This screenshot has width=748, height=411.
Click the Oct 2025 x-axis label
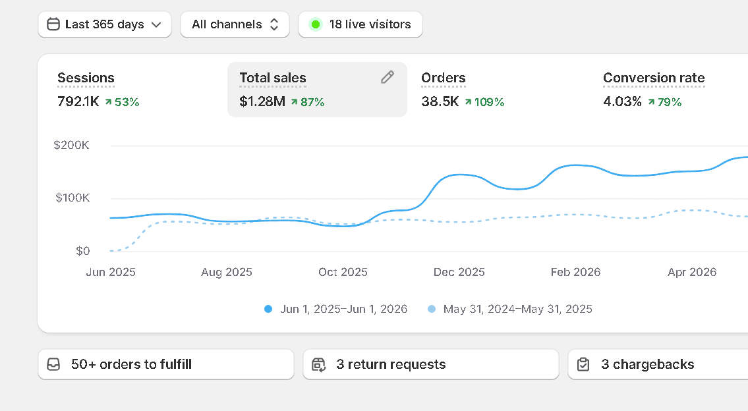pos(343,272)
